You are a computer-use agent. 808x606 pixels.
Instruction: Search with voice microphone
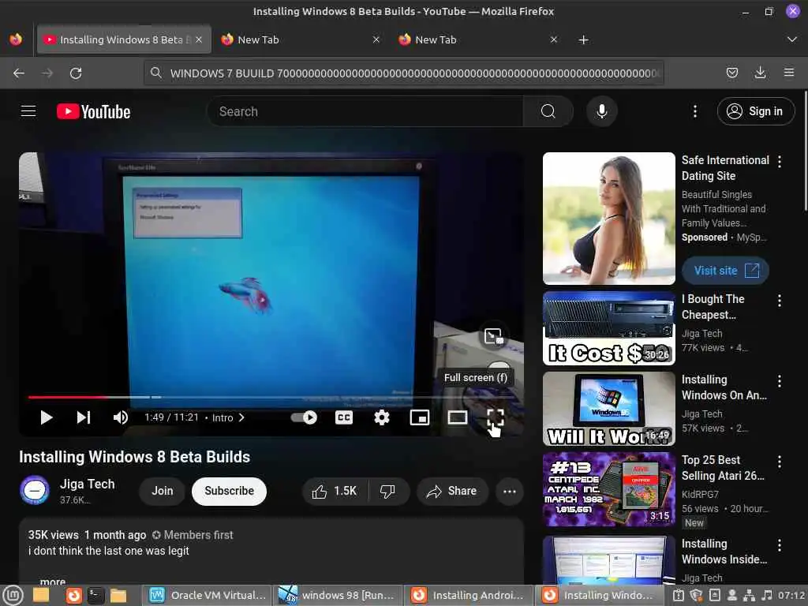click(x=601, y=111)
